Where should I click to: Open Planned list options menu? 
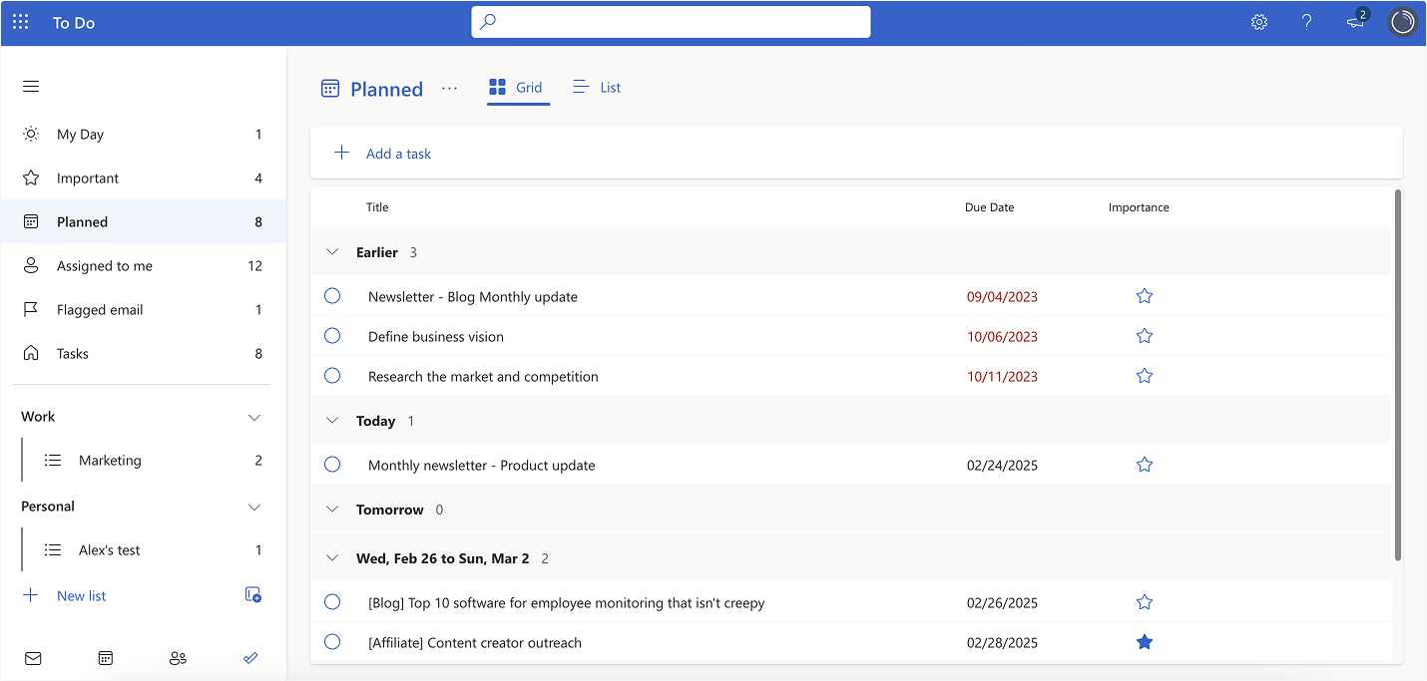point(449,89)
